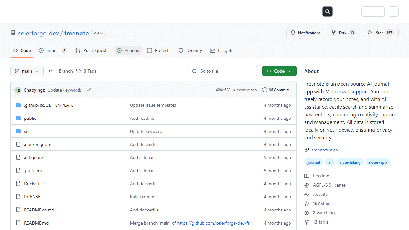Click the .dockerignore file icon
Viewport: 409px width, 230px height.
(18, 144)
